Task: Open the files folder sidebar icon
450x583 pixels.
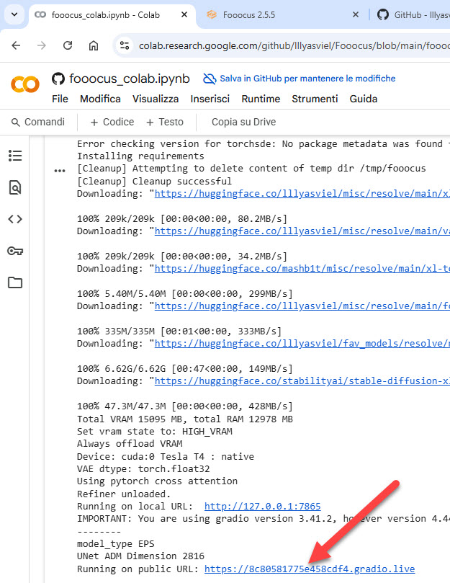Action: [x=15, y=282]
